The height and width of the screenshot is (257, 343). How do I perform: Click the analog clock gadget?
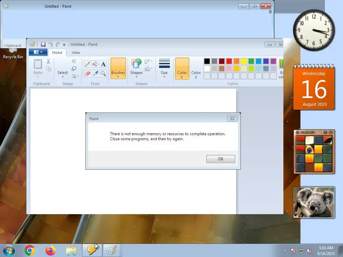(314, 30)
